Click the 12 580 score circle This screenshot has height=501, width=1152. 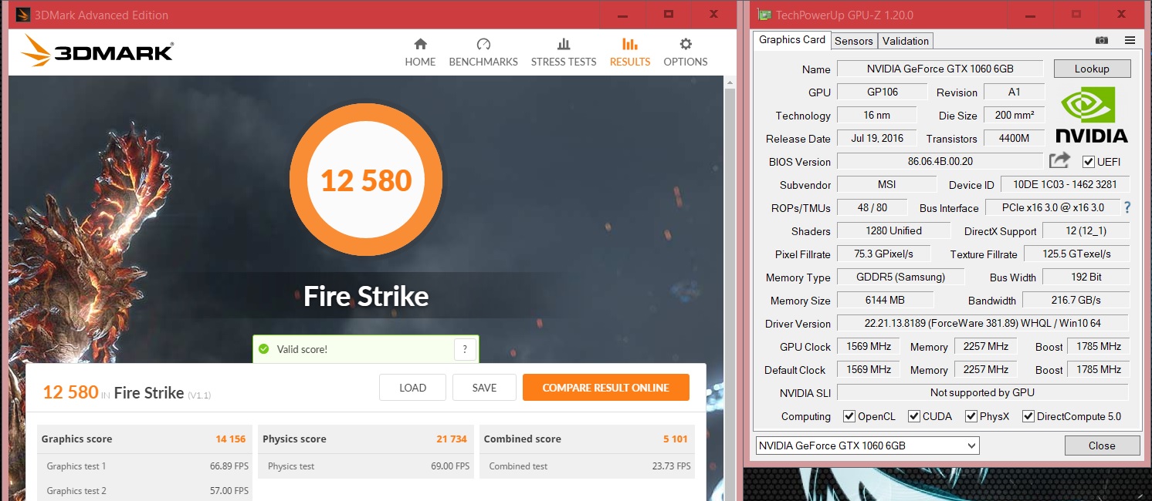point(366,180)
